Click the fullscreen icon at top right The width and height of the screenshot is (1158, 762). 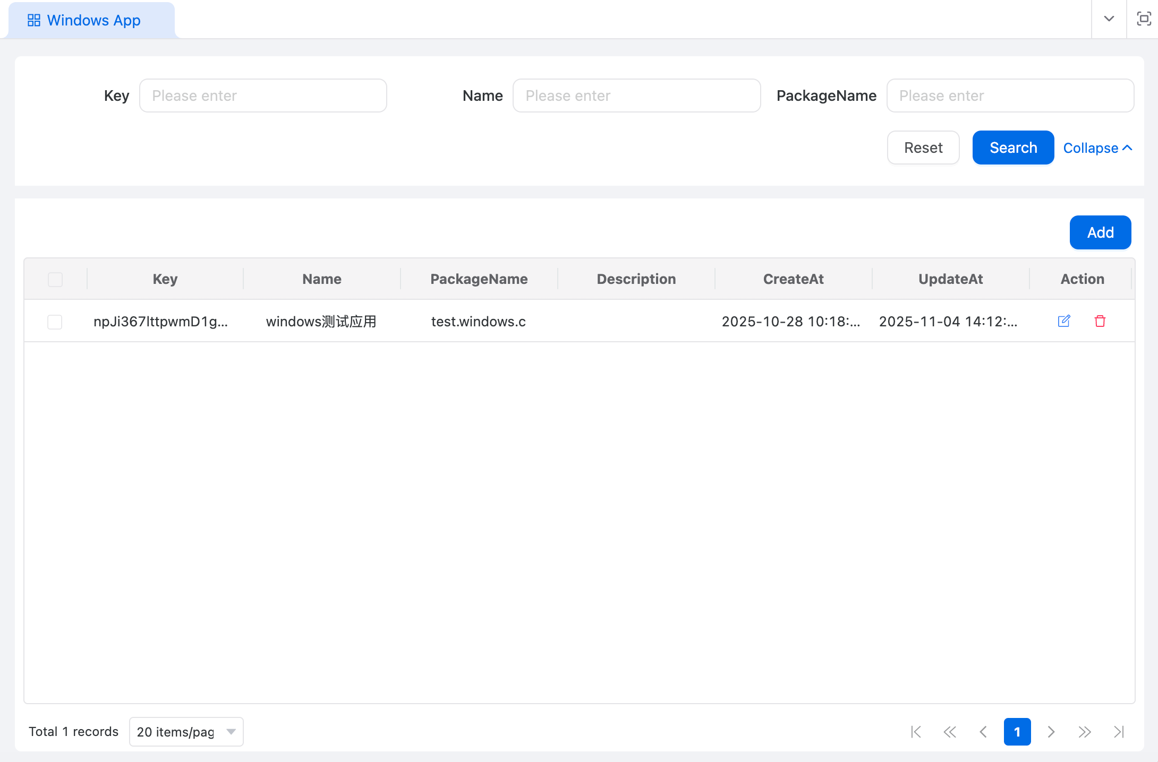click(x=1143, y=19)
